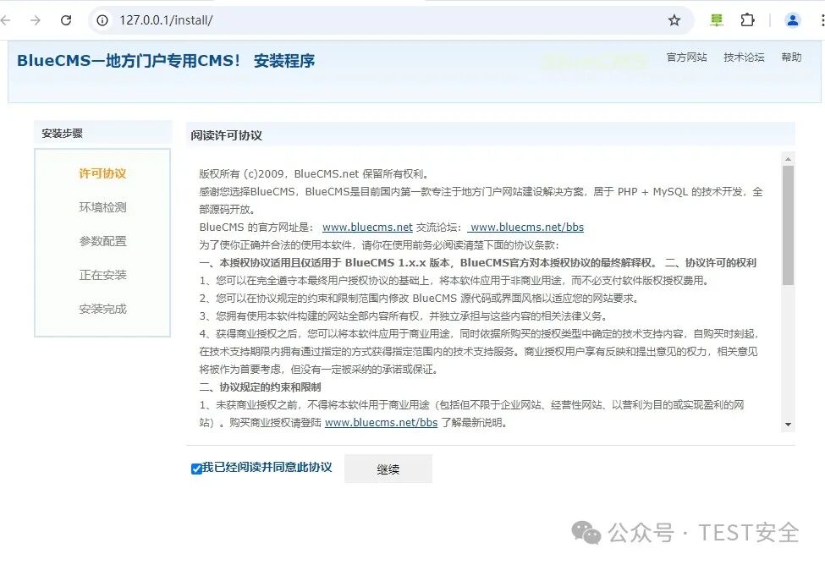This screenshot has height=565, width=825.
Task: Click the BlueCMS 安装程序 page title
Action: tap(166, 61)
